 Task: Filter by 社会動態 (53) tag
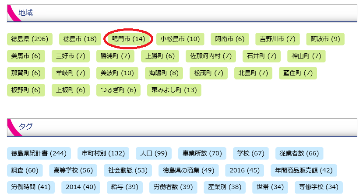click(128, 170)
